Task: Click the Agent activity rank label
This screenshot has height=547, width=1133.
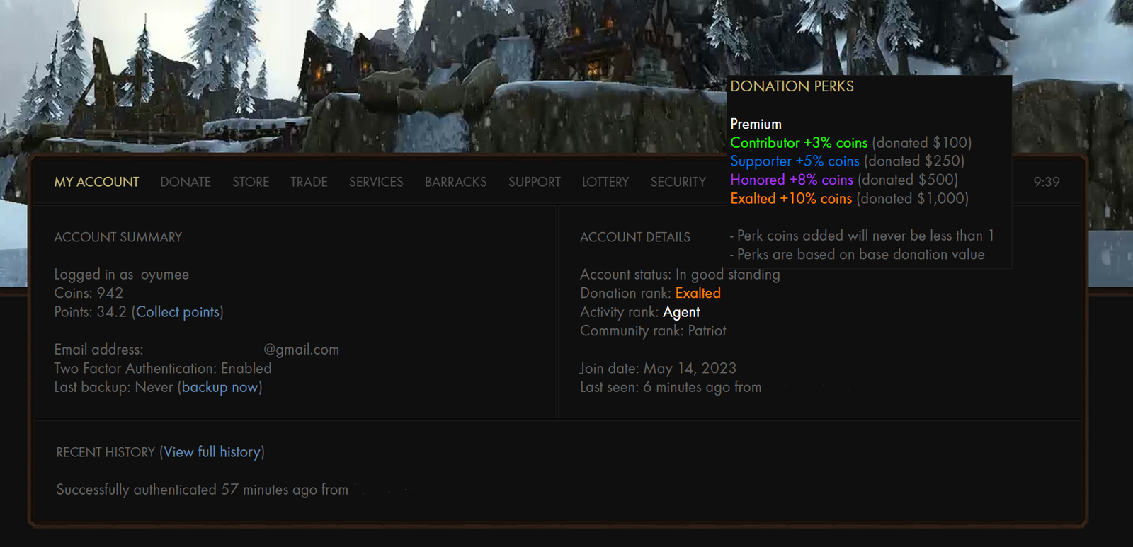Action: [681, 312]
